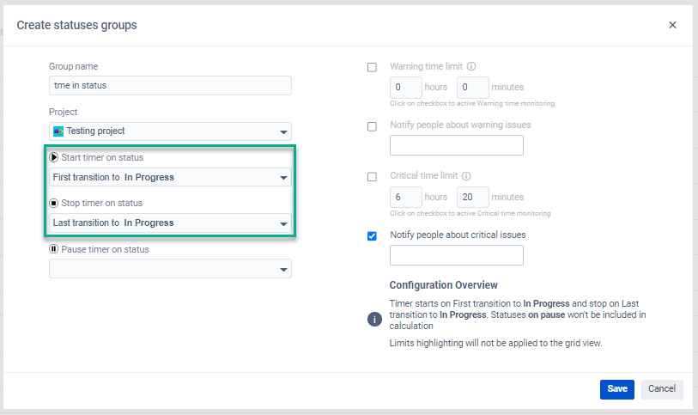Click the Testing project avatar icon

pyautogui.click(x=58, y=131)
